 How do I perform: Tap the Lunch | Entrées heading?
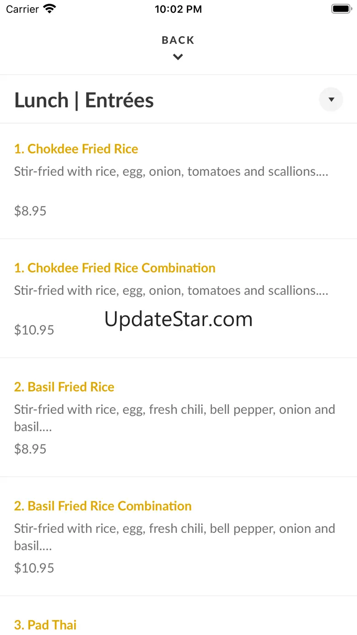click(84, 100)
